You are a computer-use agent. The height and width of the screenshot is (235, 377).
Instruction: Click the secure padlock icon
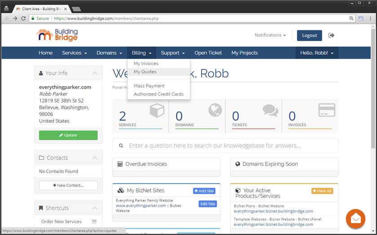33,18
